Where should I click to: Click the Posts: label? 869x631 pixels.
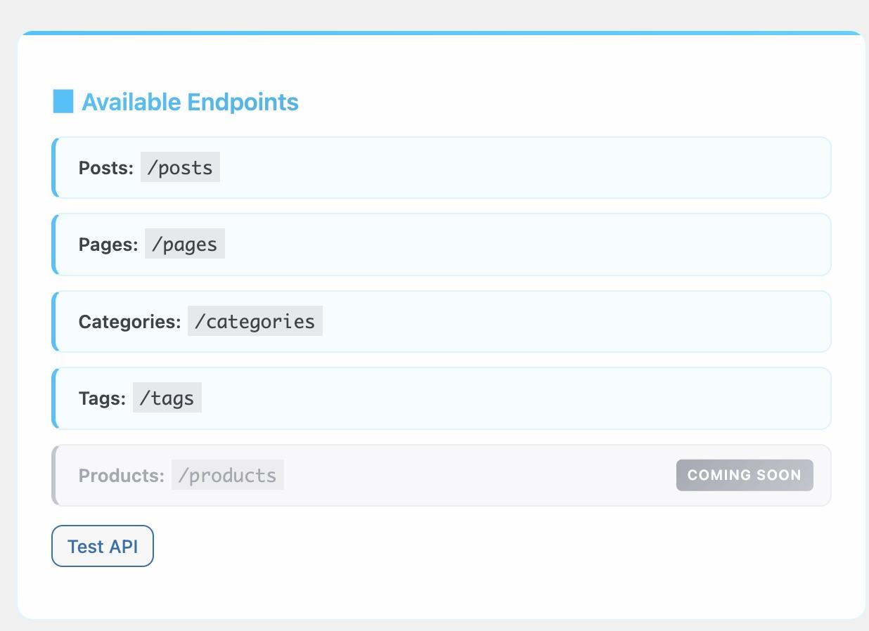105,167
